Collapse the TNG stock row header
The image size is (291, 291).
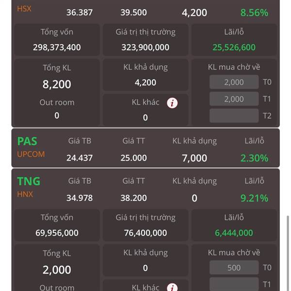pyautogui.click(x=145, y=189)
